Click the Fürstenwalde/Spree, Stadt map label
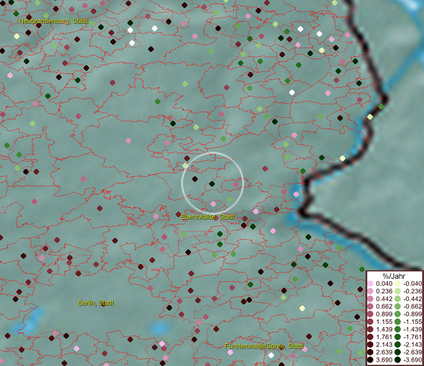This screenshot has width=424, height=366. [264, 346]
